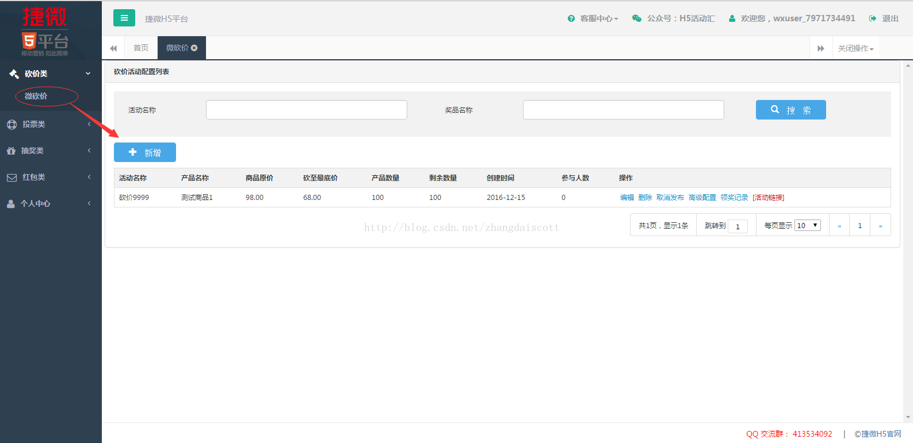Screen dimensions: 913x443
Task: Click 取消发布 link for 砍价9999
Action: click(x=670, y=198)
